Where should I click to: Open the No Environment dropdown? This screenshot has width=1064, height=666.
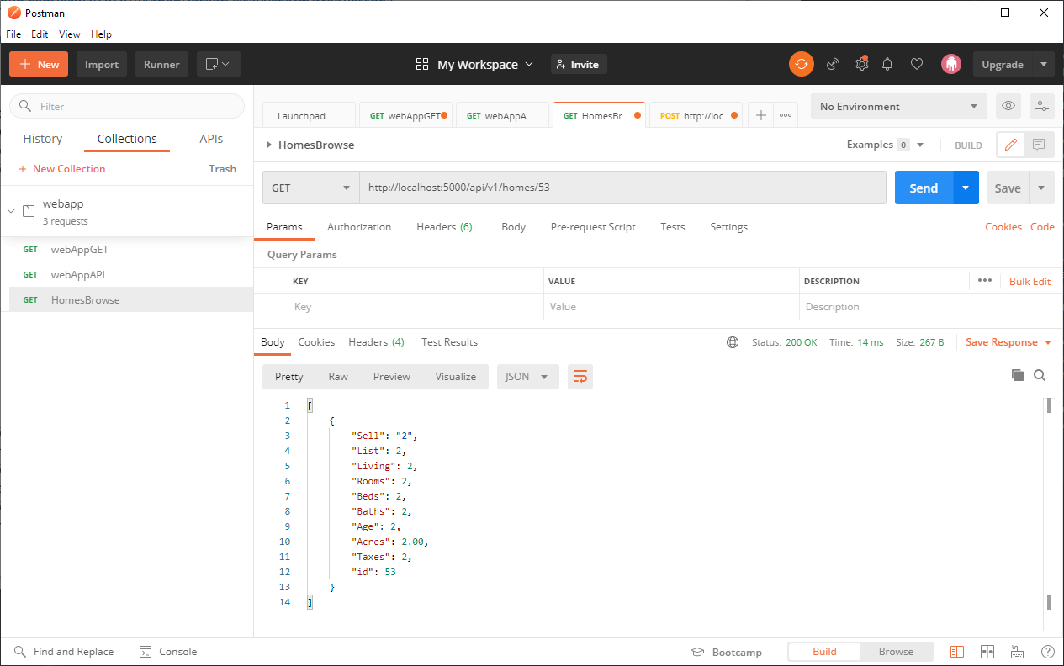pyautogui.click(x=898, y=106)
